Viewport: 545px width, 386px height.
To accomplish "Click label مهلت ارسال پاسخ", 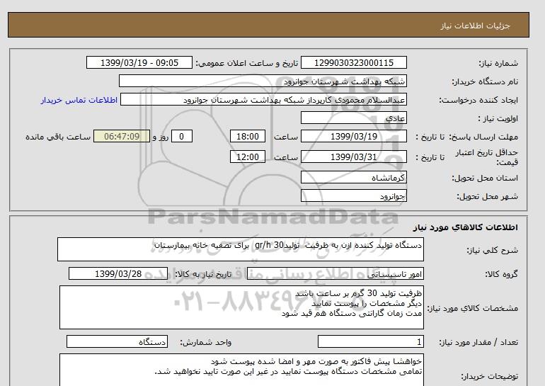I will tap(483, 137).
